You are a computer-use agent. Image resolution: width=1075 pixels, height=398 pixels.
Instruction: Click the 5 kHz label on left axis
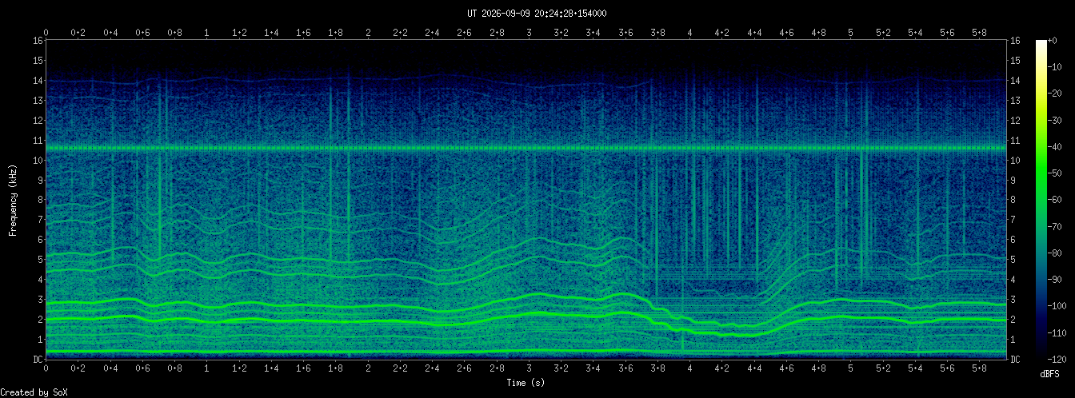[x=40, y=260]
